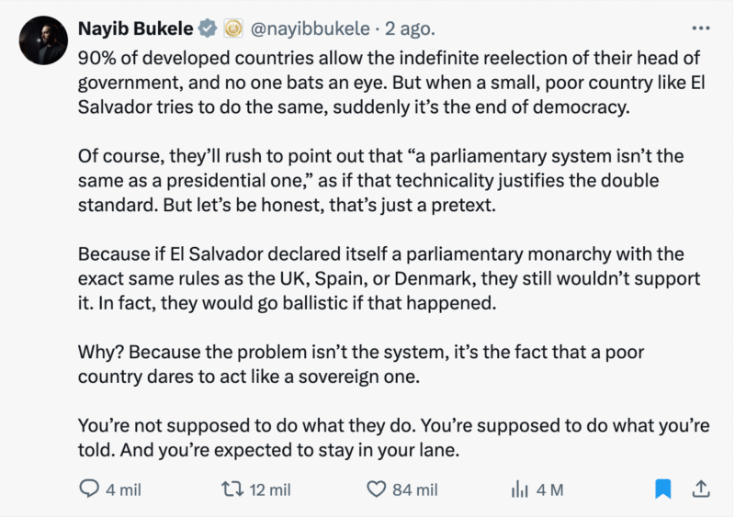The width and height of the screenshot is (735, 517).
Task: Click the "12 mil" reposts count
Action: pyautogui.click(x=270, y=489)
